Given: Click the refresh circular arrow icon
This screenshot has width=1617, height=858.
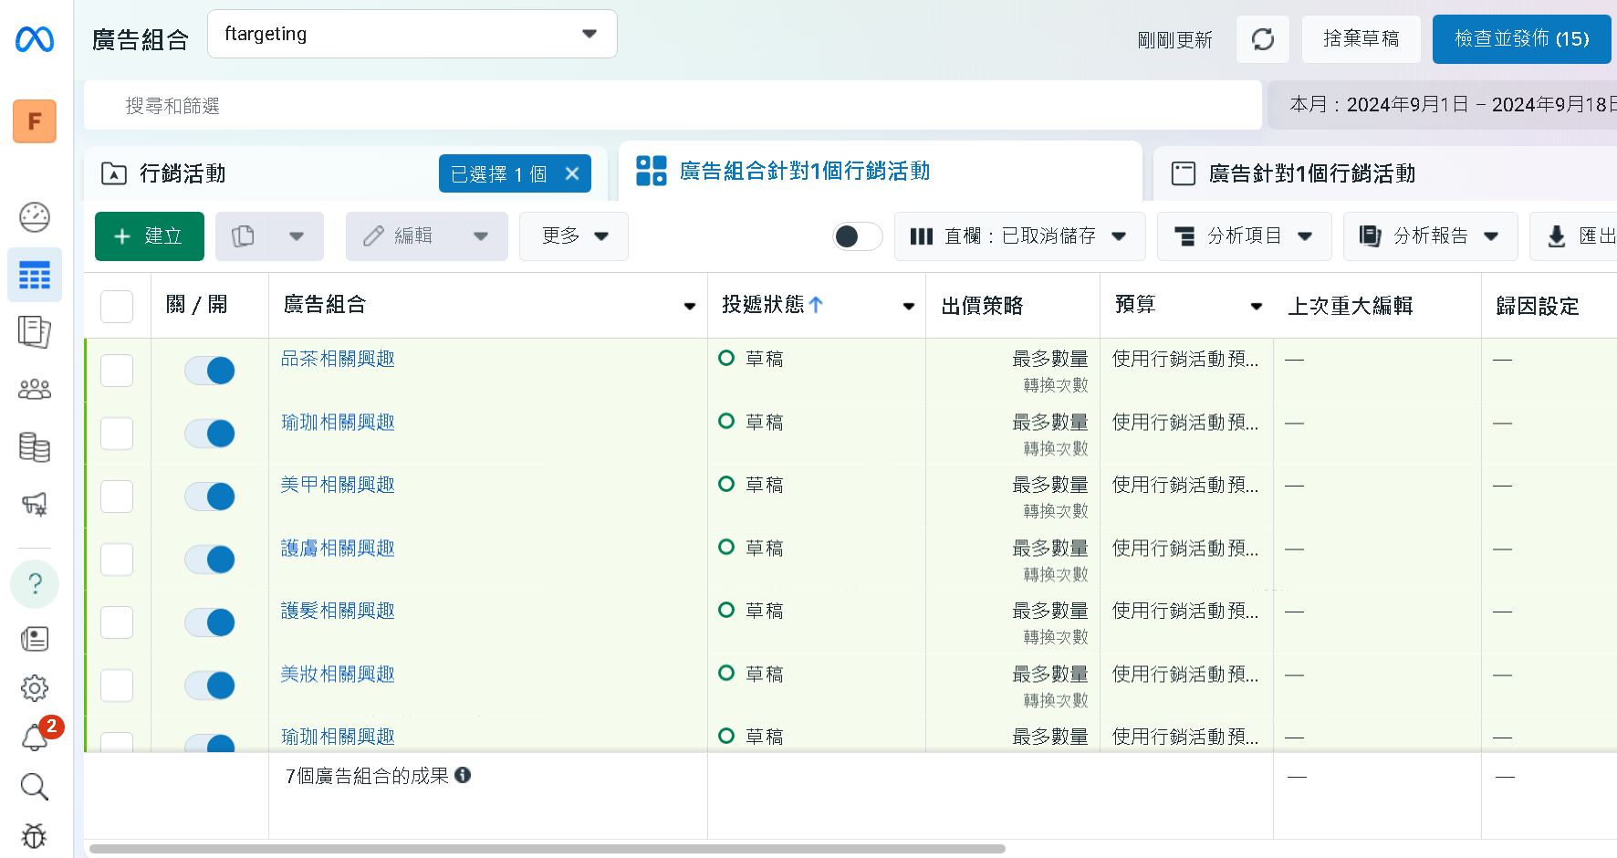Looking at the screenshot, I should (x=1263, y=39).
